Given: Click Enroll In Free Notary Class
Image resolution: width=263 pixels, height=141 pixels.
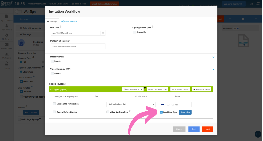Looking at the screenshot, I should click(x=105, y=4).
